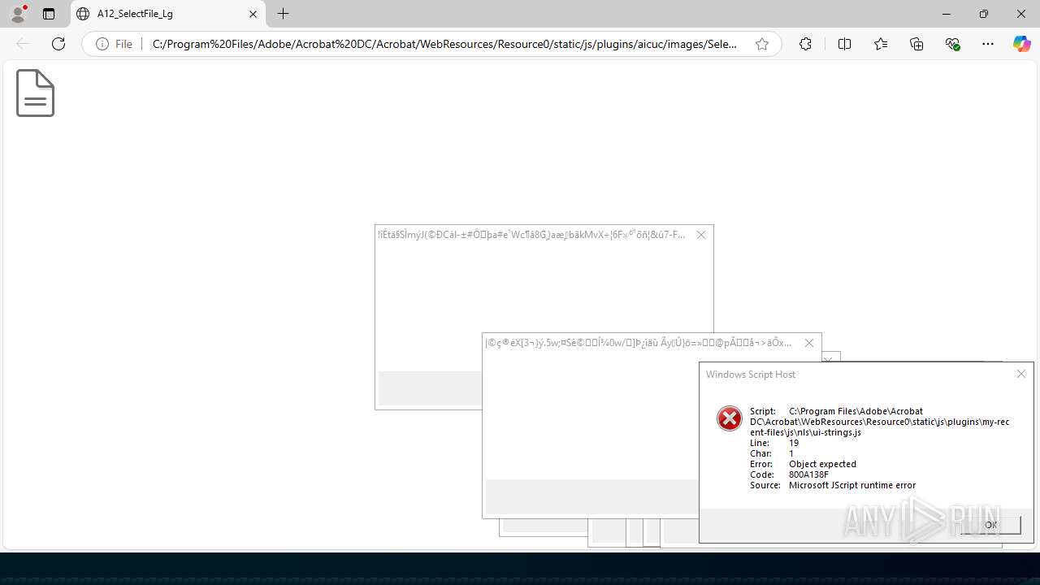
Task: Click the Windows Script Host title
Action: 751,375
